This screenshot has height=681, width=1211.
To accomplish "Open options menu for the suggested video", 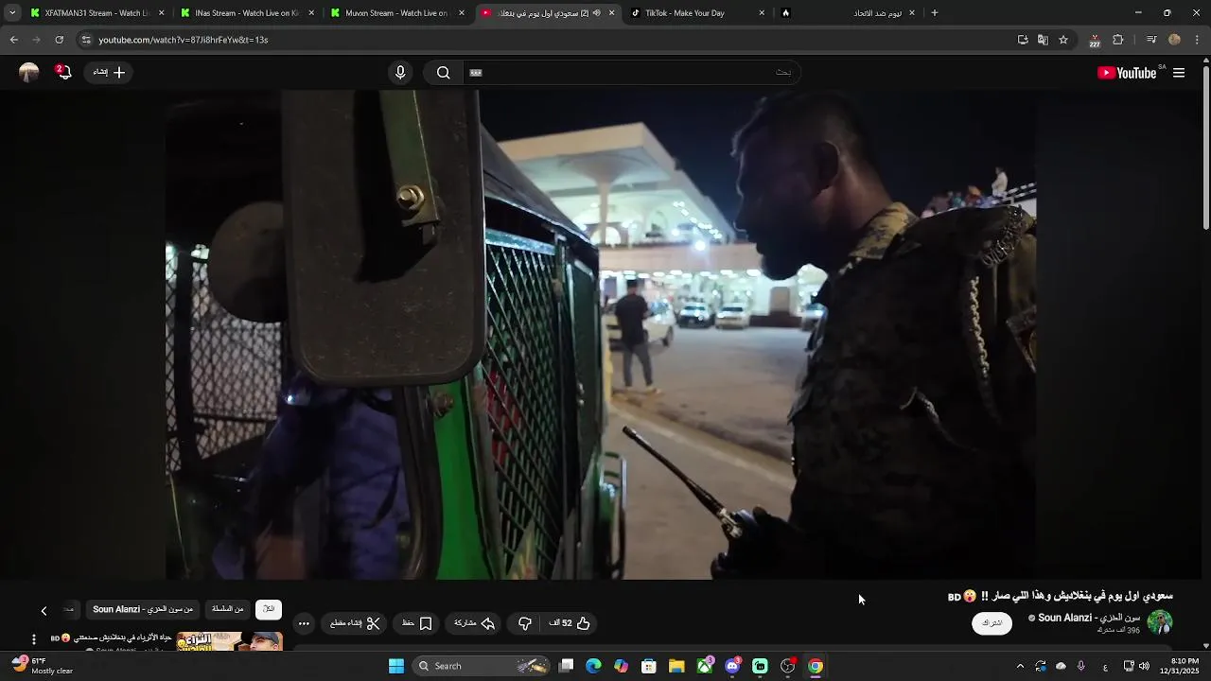I will pos(34,640).
